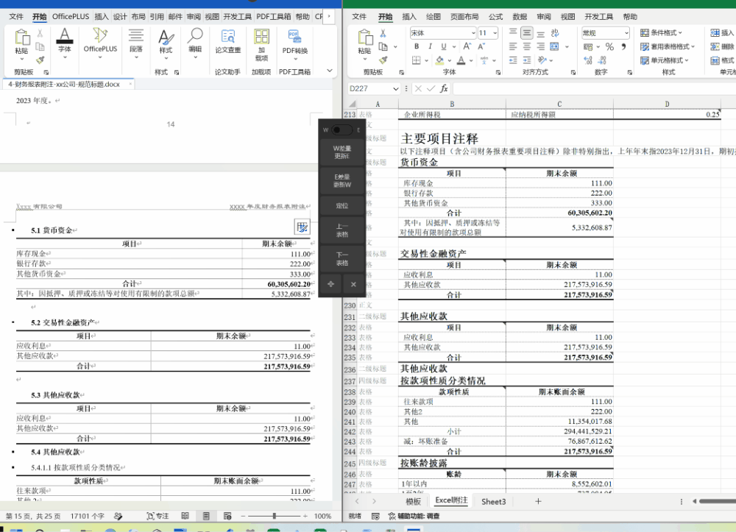Click Cut scissors icon in Excel ribbon
This screenshot has height=532, width=736.
[383, 33]
